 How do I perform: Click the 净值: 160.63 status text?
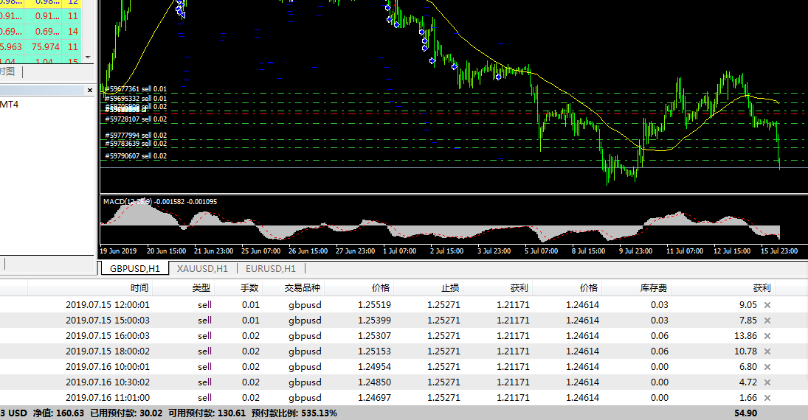click(x=58, y=413)
